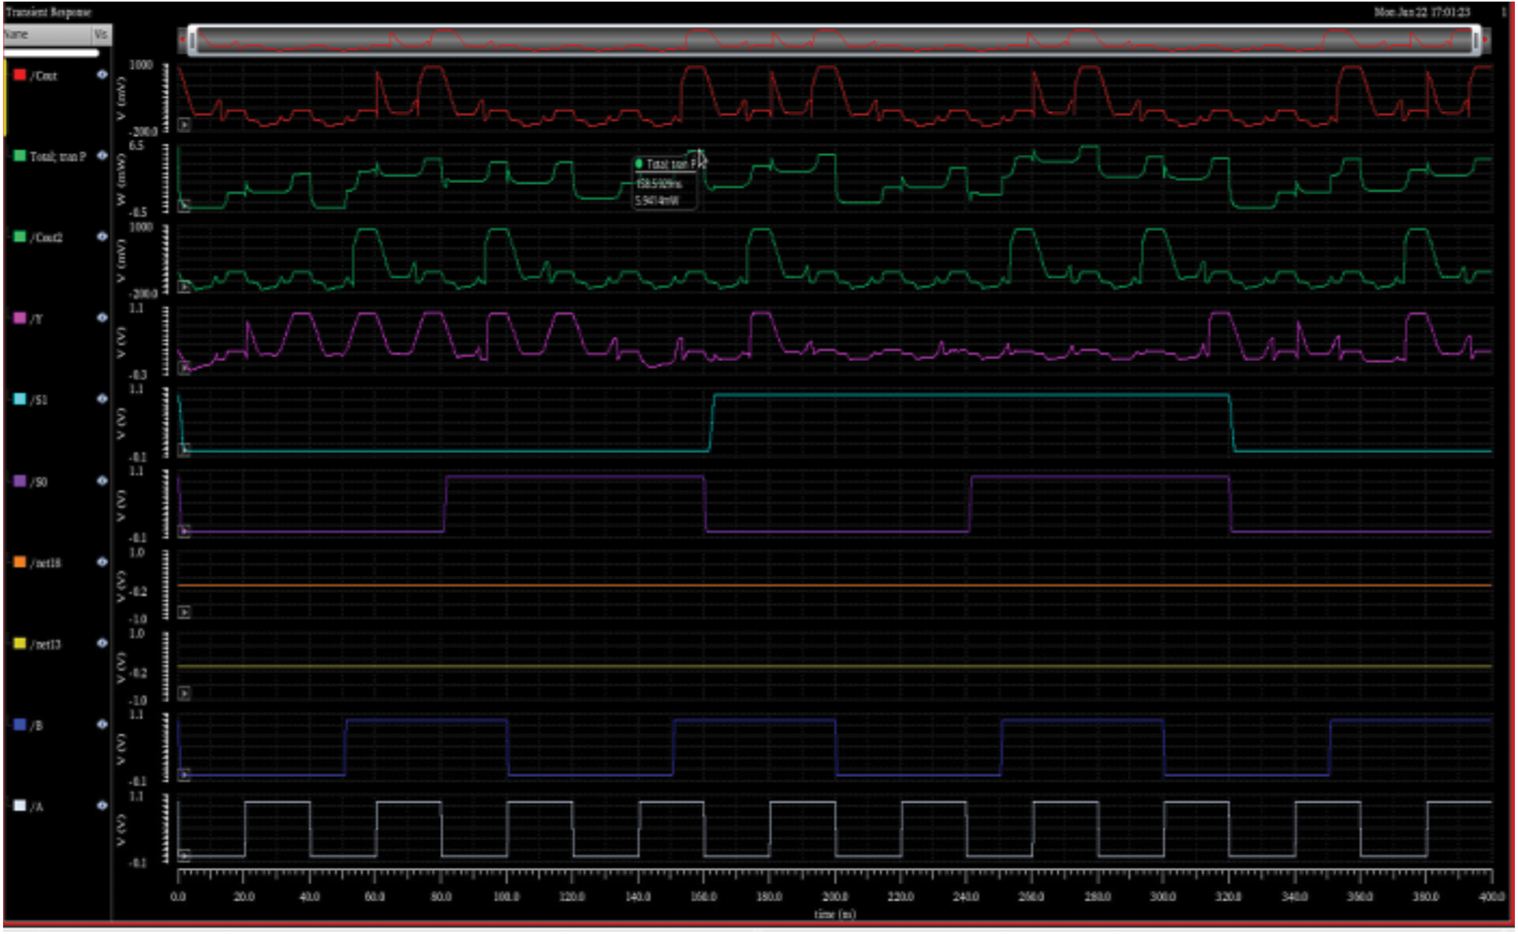
Task: Click the eye icon of signal /A
Action: tap(102, 806)
